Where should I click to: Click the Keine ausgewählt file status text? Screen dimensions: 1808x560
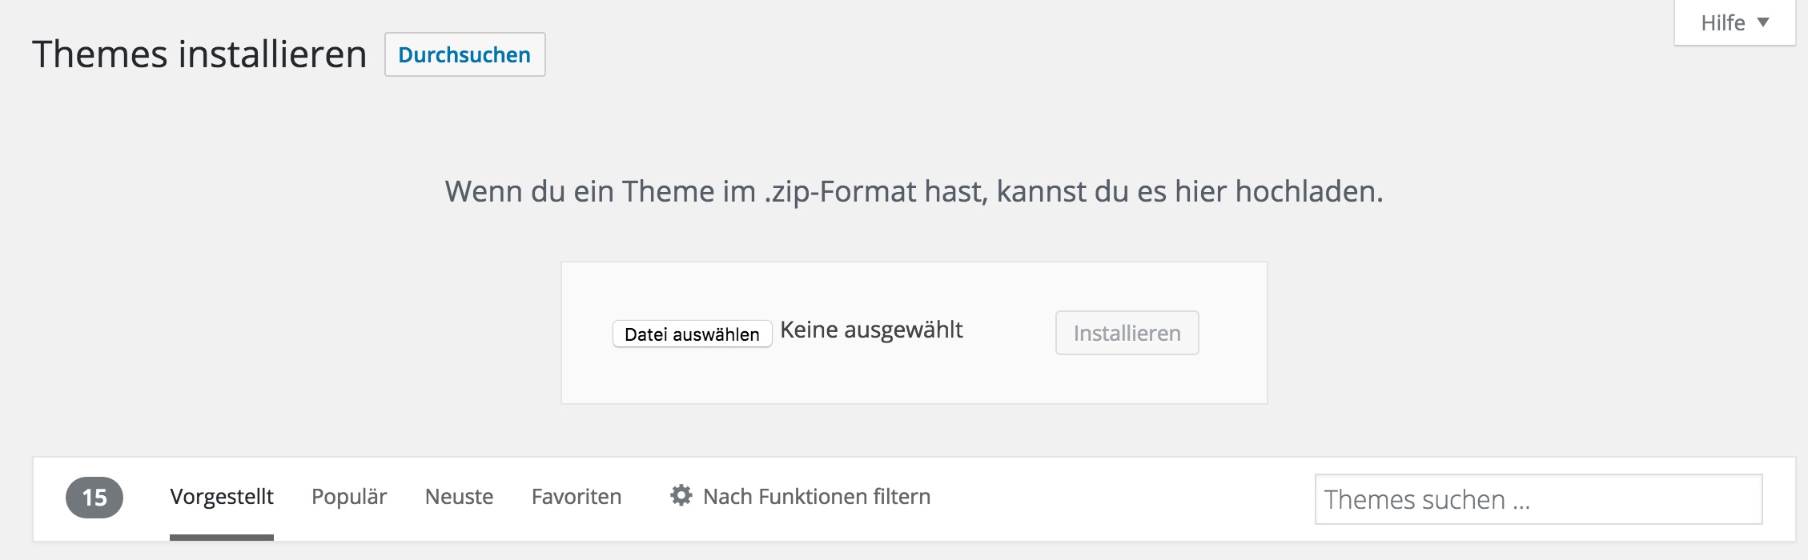point(871,330)
